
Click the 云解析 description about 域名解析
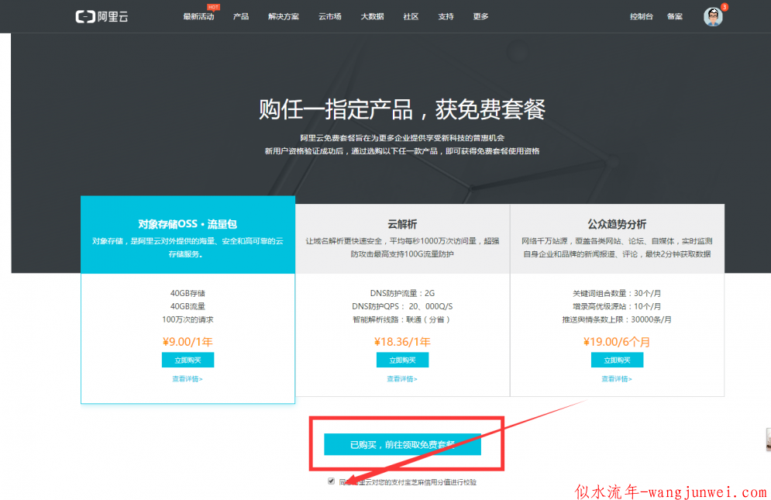coord(402,247)
